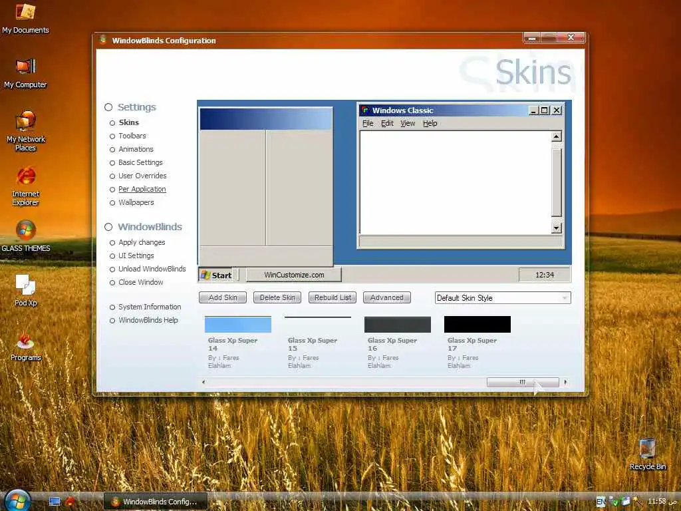Click Apply changes option
Screen dimensions: 681x511
(142, 242)
